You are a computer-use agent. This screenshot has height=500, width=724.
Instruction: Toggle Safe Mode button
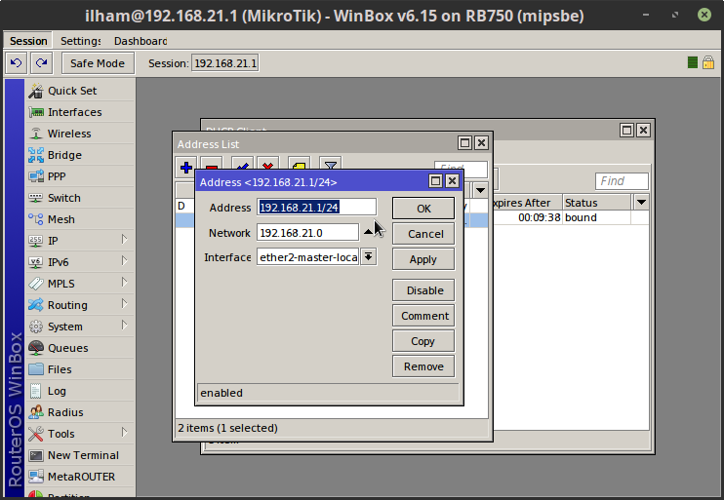pos(98,63)
